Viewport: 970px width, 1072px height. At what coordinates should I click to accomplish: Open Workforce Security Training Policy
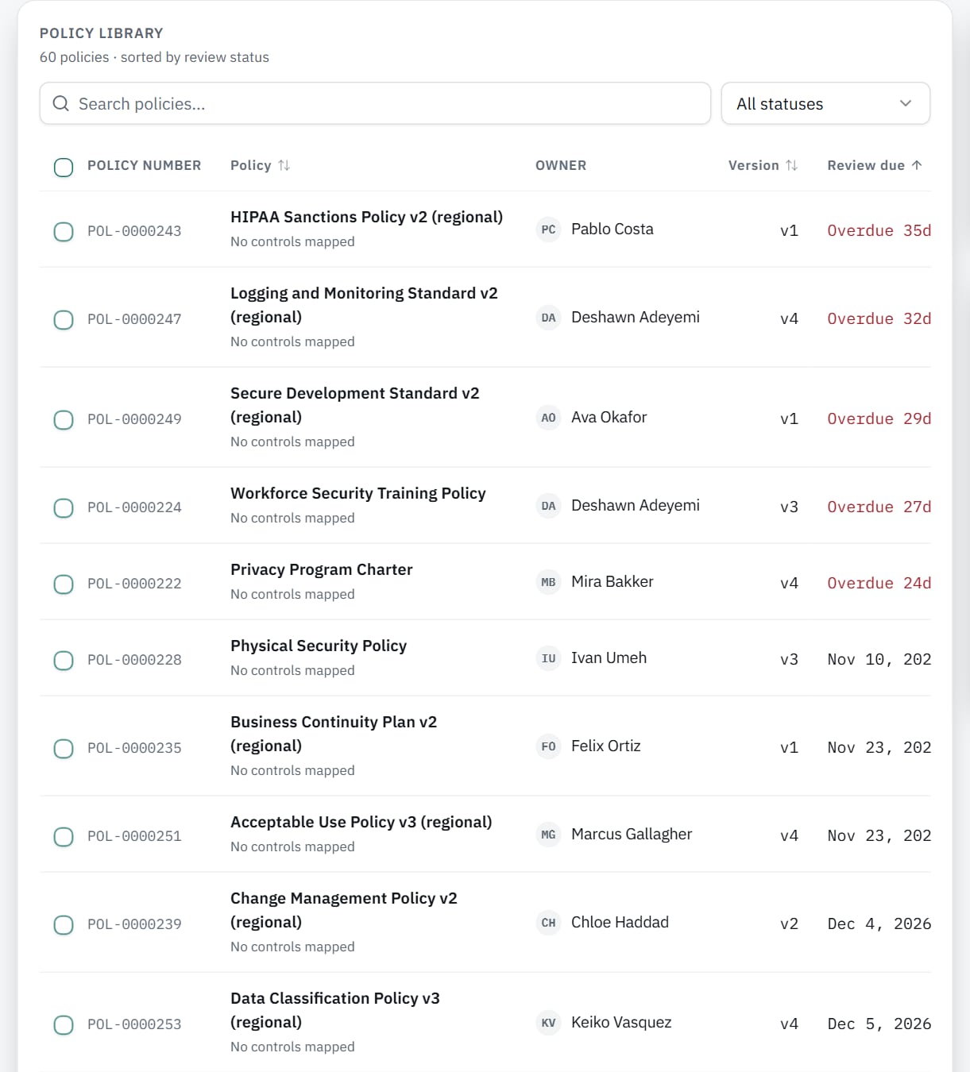[357, 493]
